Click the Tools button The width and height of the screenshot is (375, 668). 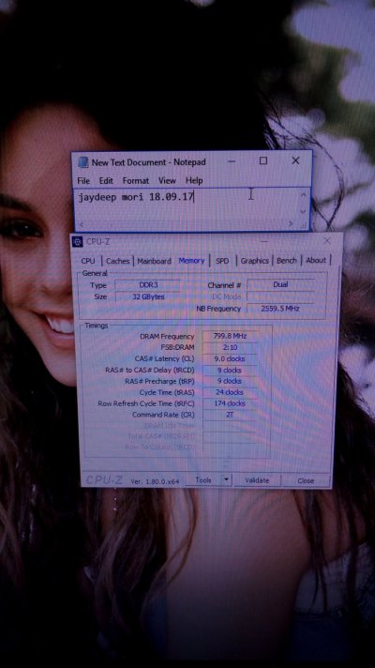click(x=203, y=480)
